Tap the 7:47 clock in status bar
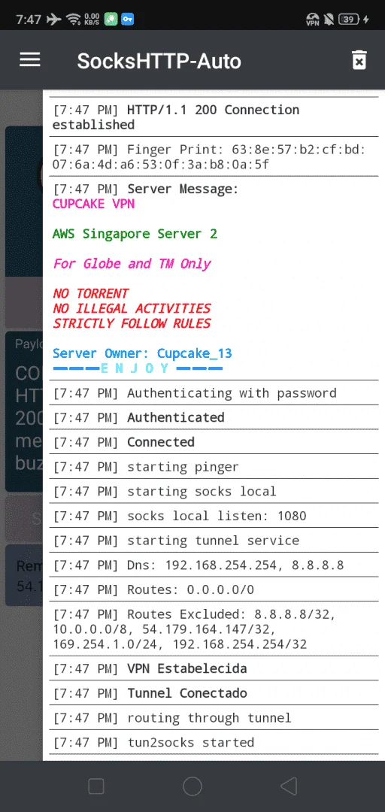The width and height of the screenshot is (385, 812). pos(28,20)
